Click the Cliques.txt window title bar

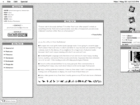[130, 32]
